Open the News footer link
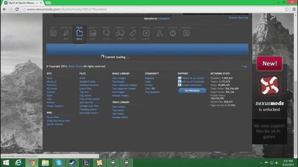 click(x=49, y=78)
